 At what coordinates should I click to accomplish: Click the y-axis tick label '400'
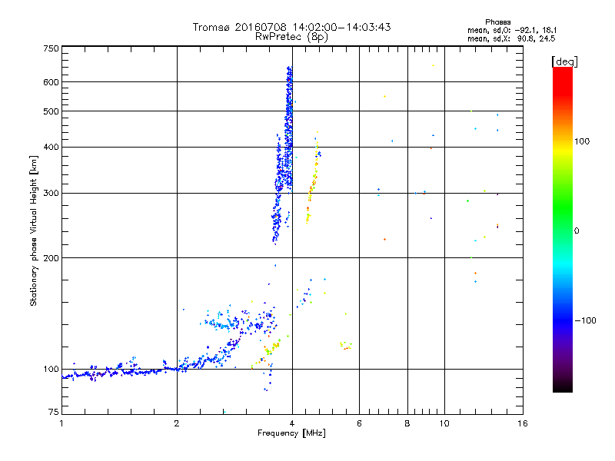[51, 148]
